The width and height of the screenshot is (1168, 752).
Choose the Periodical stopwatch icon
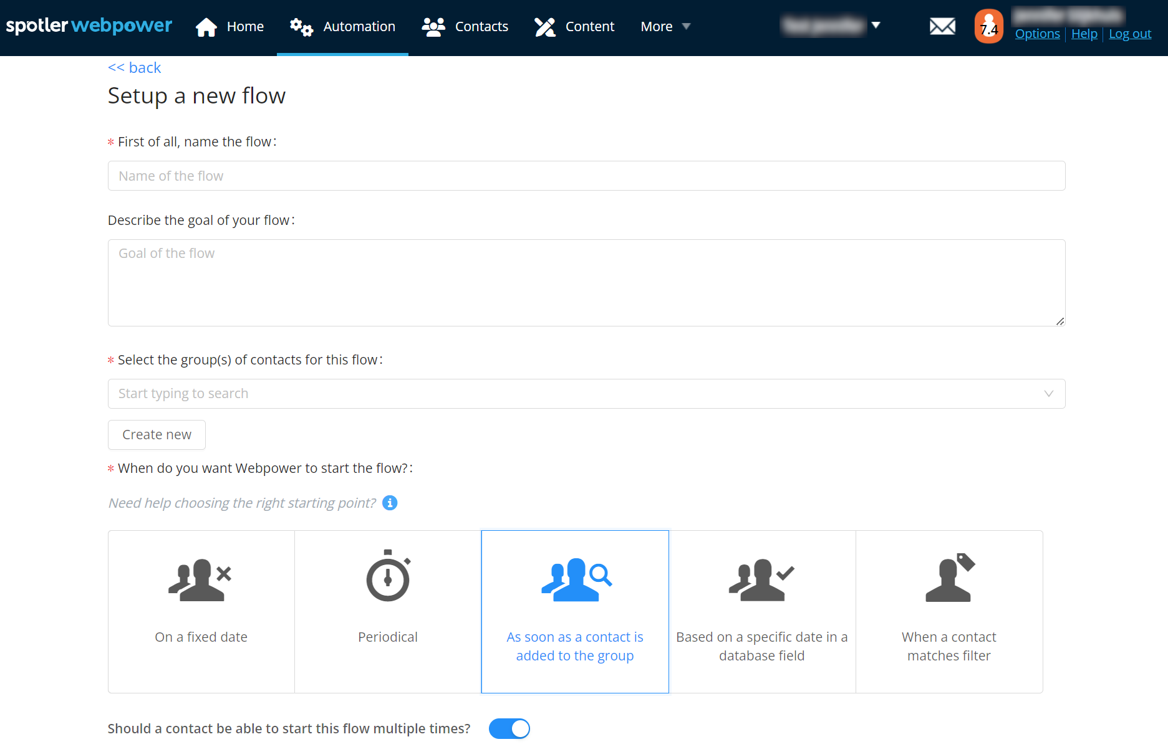click(x=388, y=576)
